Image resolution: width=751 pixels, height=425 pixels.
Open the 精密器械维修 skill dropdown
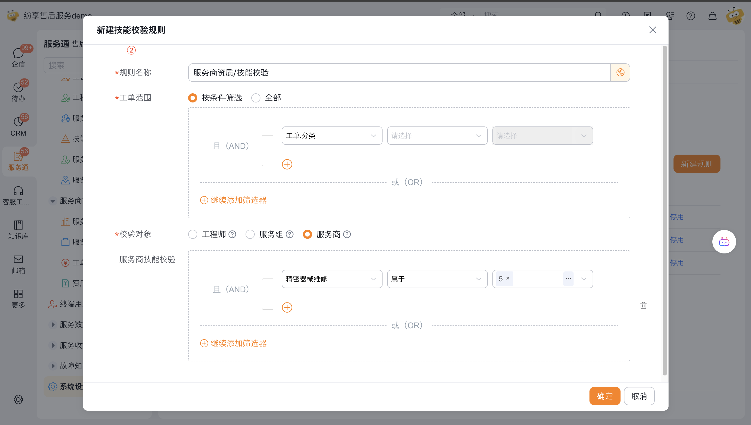(332, 279)
